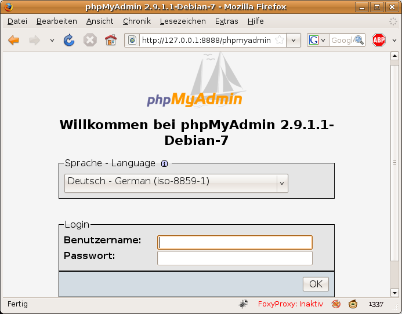
Task: Click the Sprache - Language legend text
Action: click(110, 163)
